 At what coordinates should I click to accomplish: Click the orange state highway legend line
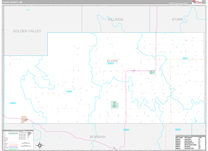[x=13, y=145]
